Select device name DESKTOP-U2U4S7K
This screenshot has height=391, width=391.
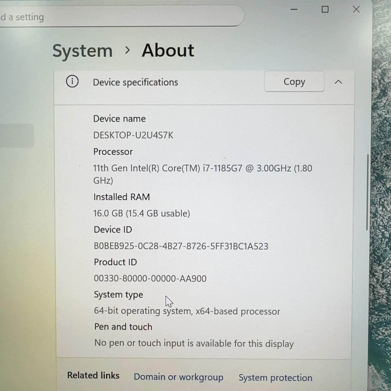133,135
